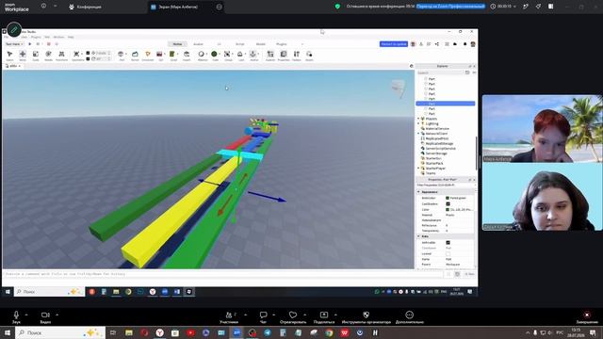Click the Properties filter field
This screenshot has height=339, width=603.
(x=445, y=186)
